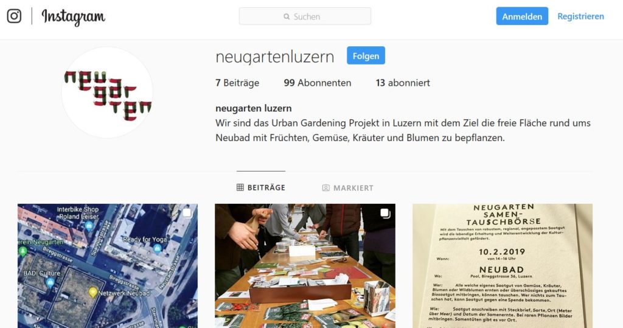Viewport: 623px width, 328px height.
Task: Click the tagged-person icon beside Markiert
Action: (326, 187)
